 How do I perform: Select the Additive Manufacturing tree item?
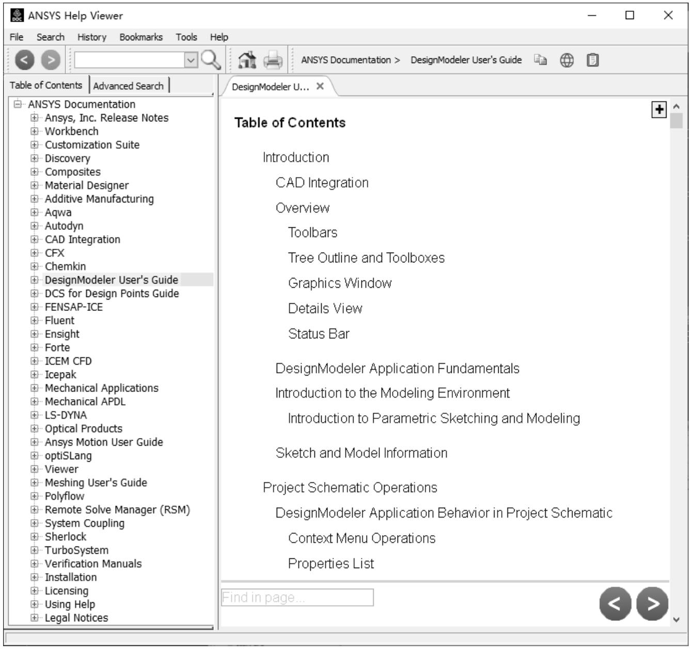click(x=99, y=199)
